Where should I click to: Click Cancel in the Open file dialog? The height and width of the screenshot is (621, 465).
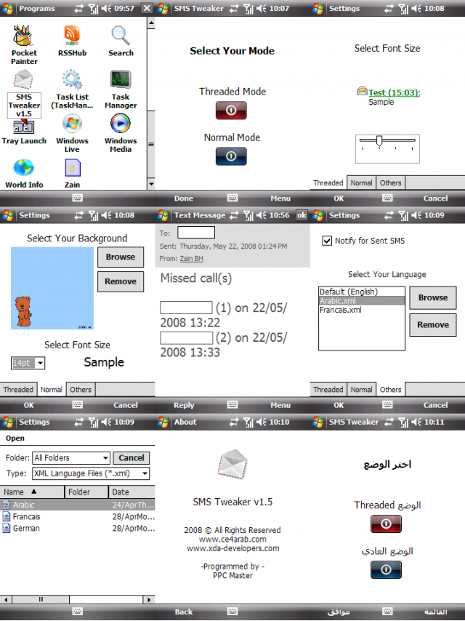[x=132, y=458]
